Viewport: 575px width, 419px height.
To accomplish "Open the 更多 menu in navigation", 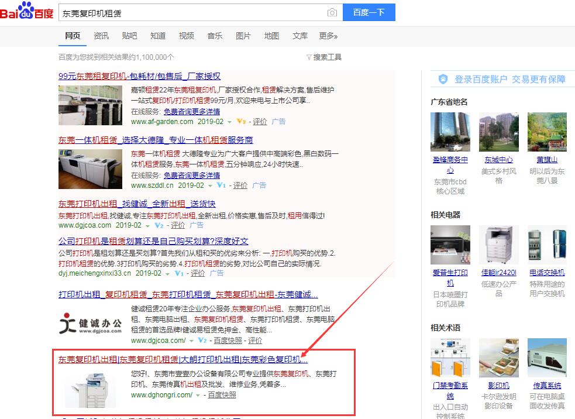I will point(328,36).
